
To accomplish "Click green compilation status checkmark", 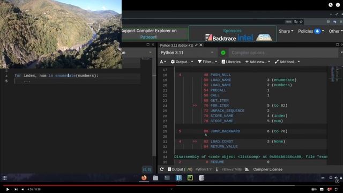I will tap(223, 53).
